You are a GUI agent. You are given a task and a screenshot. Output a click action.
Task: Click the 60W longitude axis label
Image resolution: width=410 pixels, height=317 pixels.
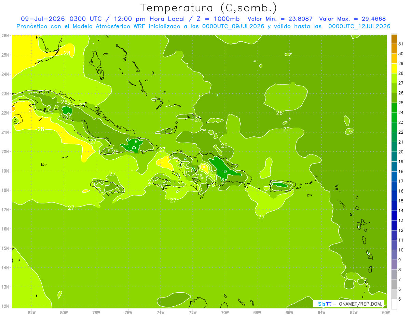click(x=386, y=312)
